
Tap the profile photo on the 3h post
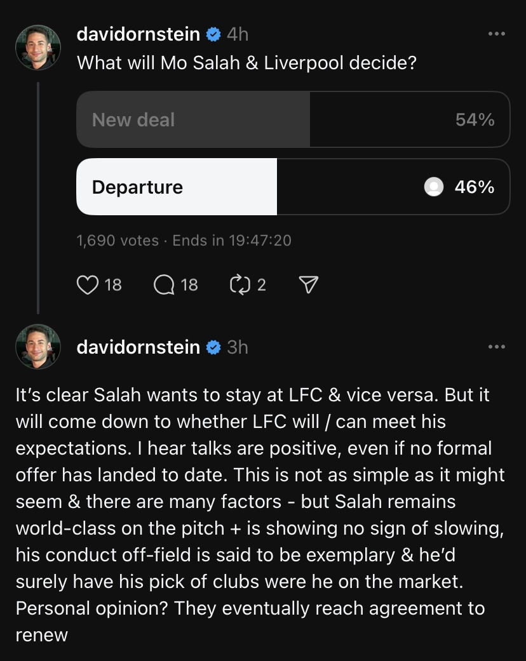38,347
